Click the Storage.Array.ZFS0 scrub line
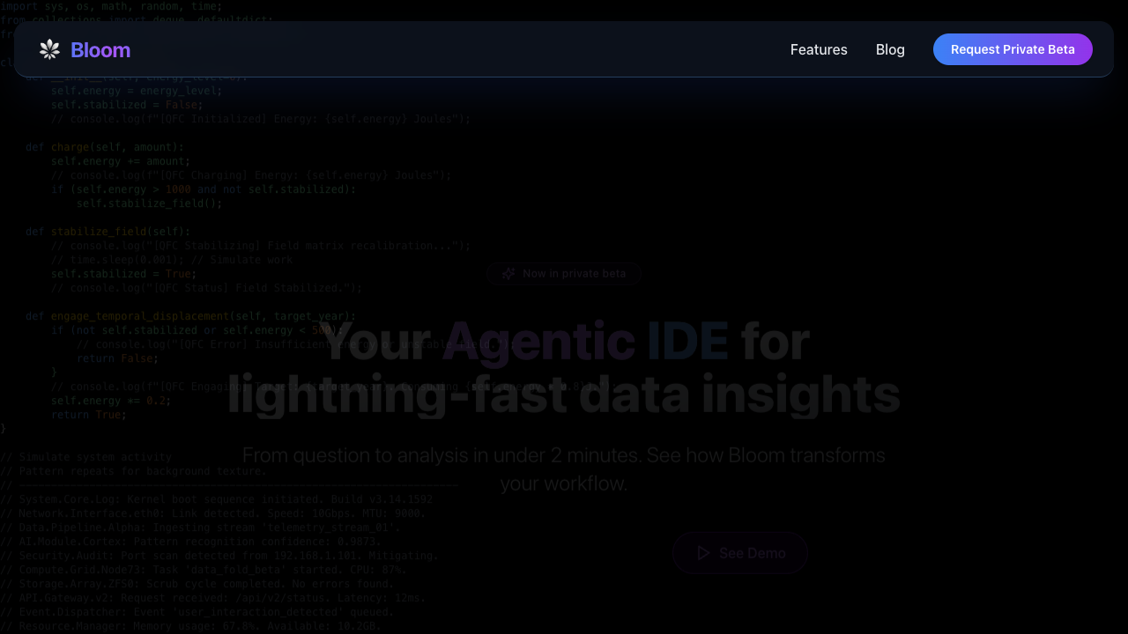Image resolution: width=1128 pixels, height=634 pixels. pos(197,584)
